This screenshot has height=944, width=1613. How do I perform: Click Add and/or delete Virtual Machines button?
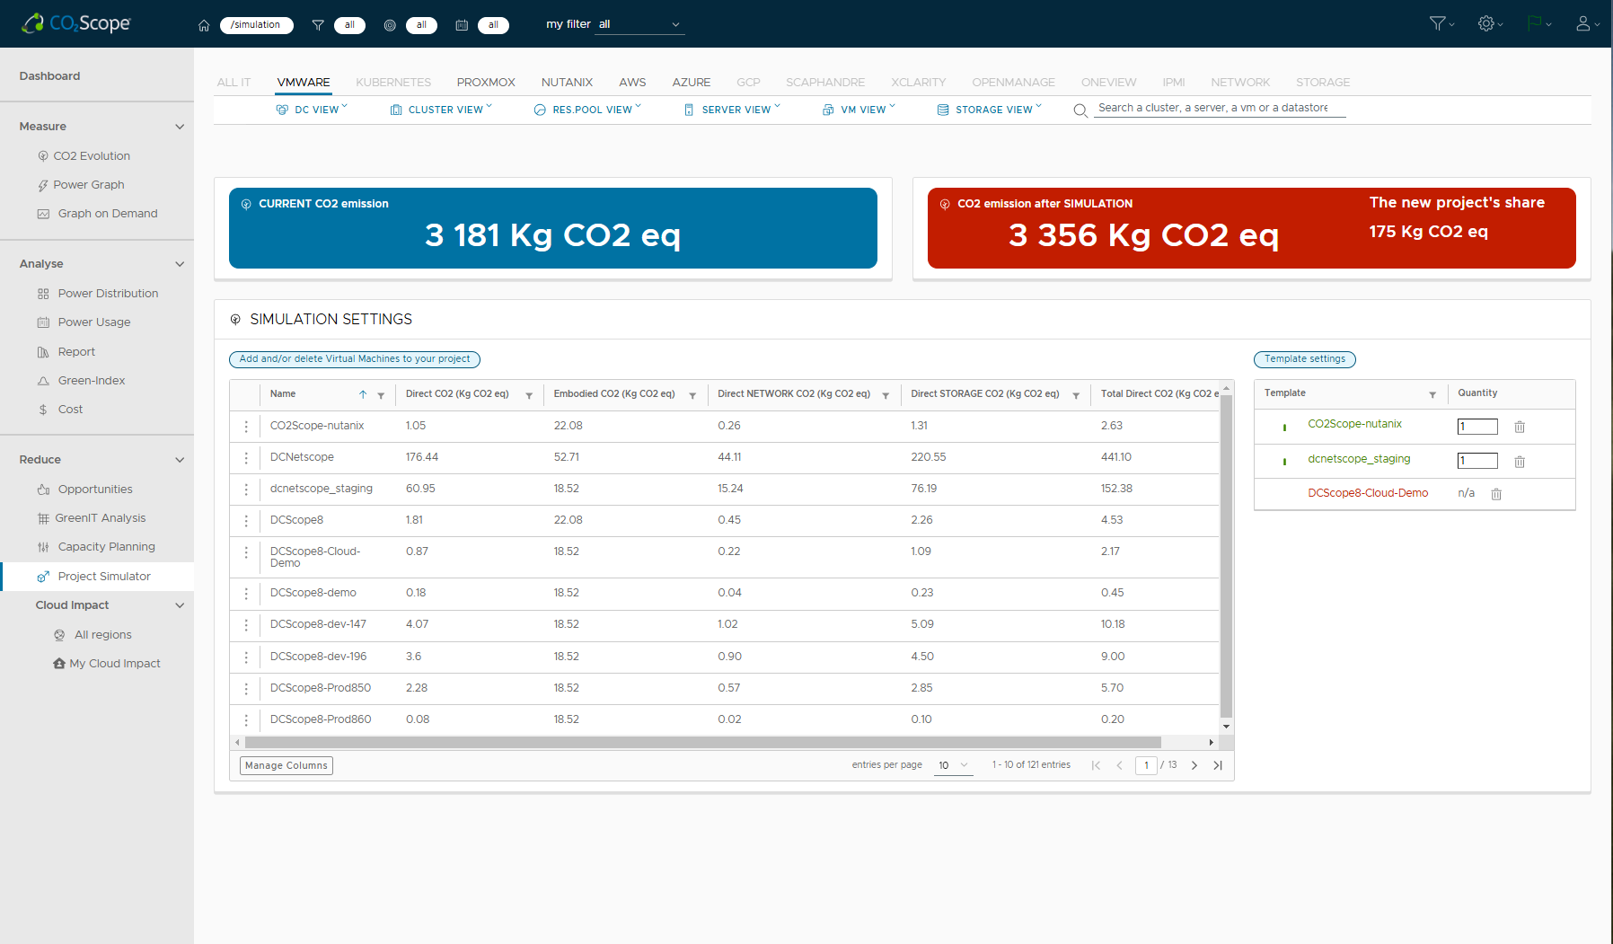355,359
